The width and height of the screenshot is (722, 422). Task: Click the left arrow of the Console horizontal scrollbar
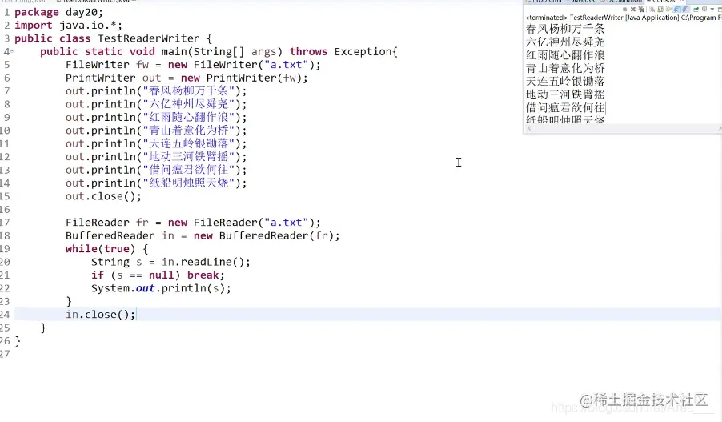click(x=529, y=128)
